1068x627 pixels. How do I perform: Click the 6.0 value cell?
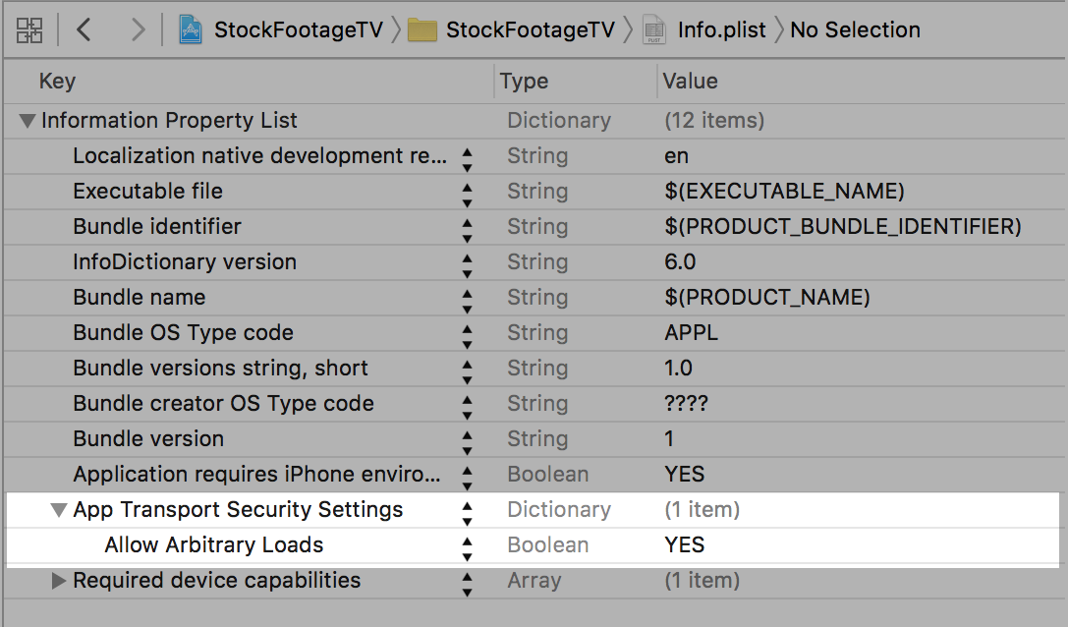coord(681,261)
